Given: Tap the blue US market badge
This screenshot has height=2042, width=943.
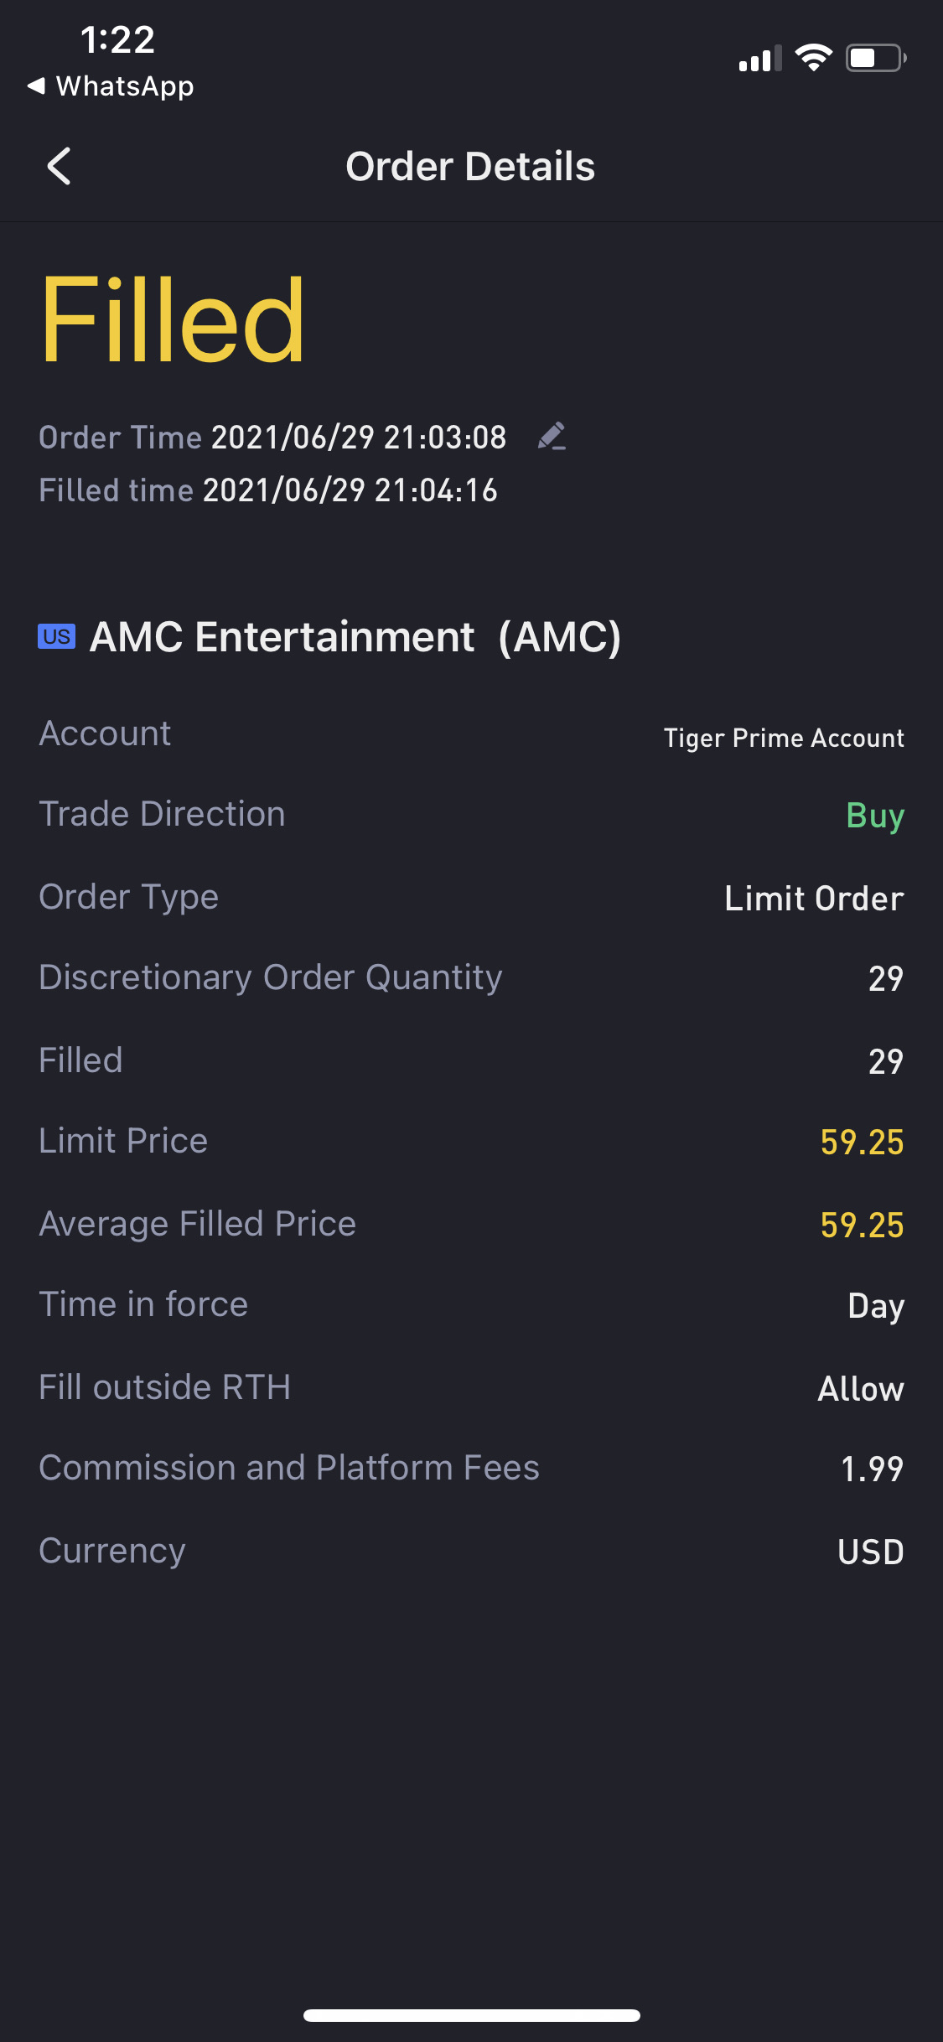Looking at the screenshot, I should (x=56, y=636).
